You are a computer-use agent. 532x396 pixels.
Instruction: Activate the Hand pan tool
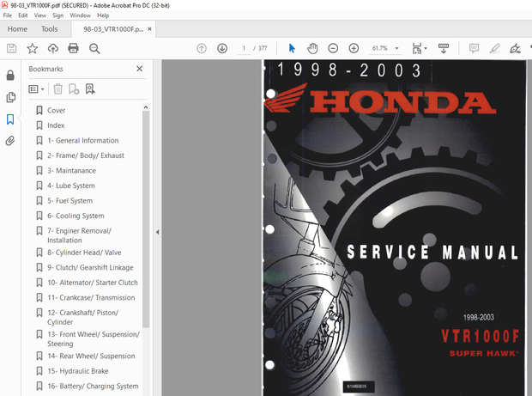tap(312, 49)
